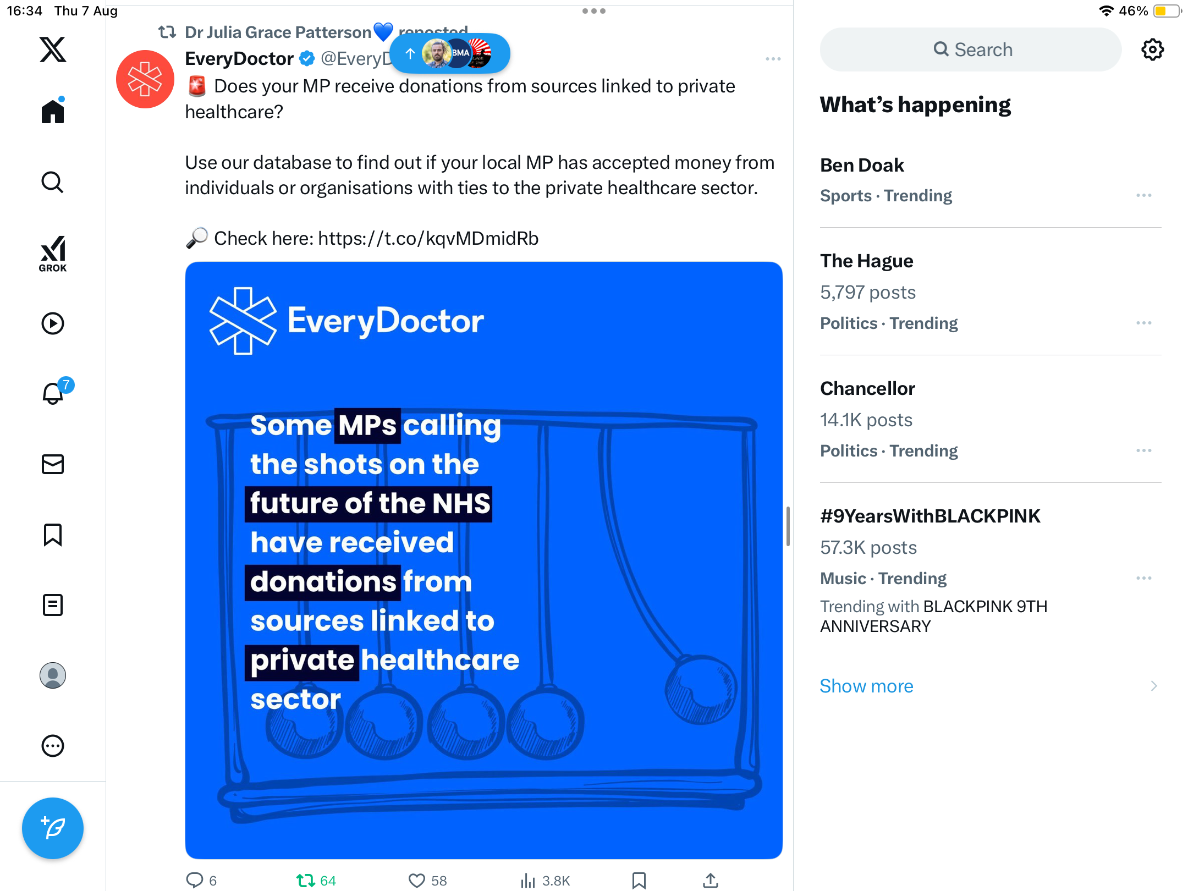Open more options for EveryDoctor post

pyautogui.click(x=773, y=59)
